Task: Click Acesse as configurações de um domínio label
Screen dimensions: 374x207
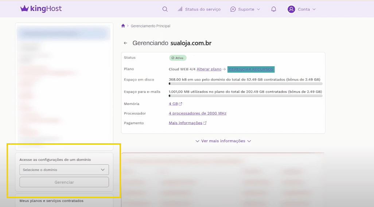Action: tap(55, 160)
